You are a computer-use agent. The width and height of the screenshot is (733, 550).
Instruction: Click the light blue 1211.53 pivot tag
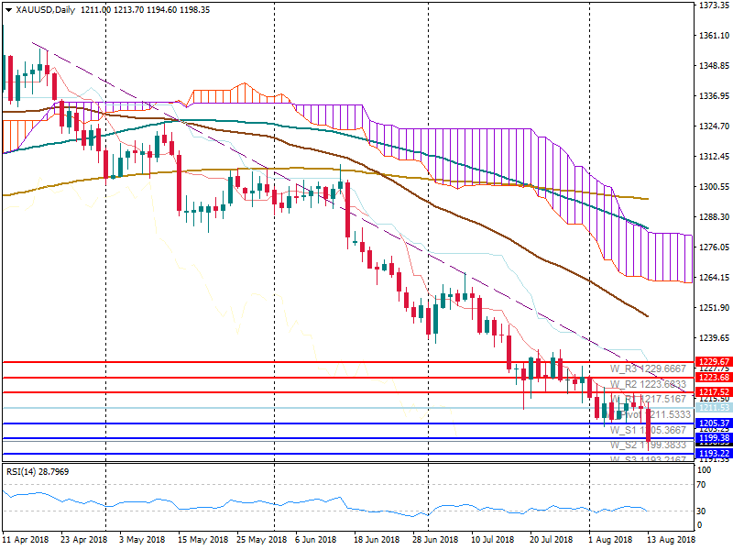(x=712, y=407)
